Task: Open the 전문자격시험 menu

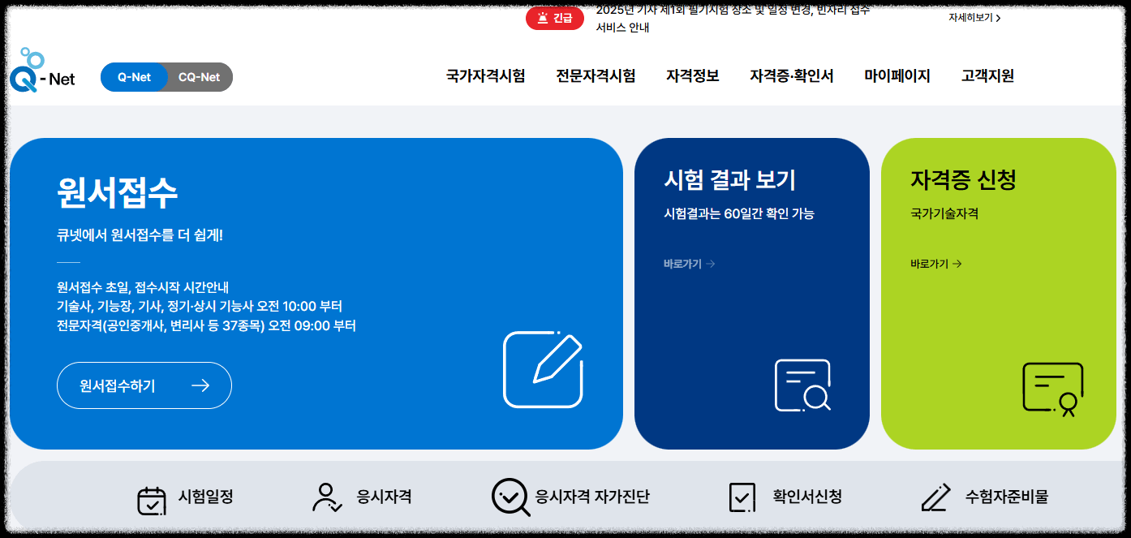Action: click(x=596, y=76)
